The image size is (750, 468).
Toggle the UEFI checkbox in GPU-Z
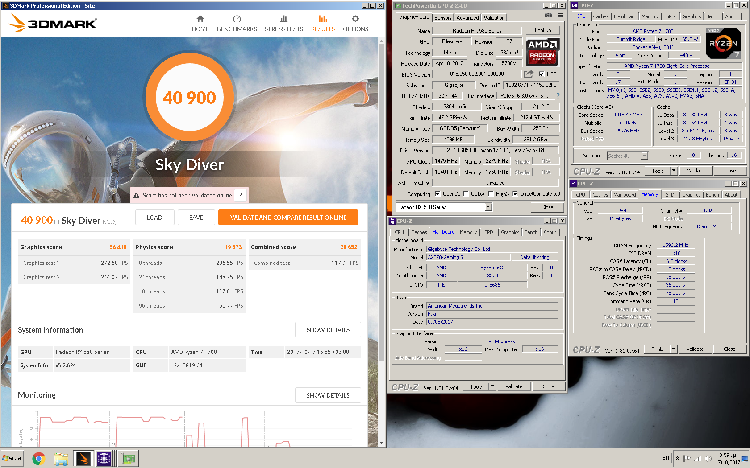pyautogui.click(x=542, y=74)
